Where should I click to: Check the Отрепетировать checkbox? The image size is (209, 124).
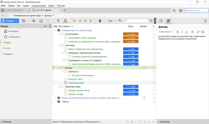coord(66,83)
